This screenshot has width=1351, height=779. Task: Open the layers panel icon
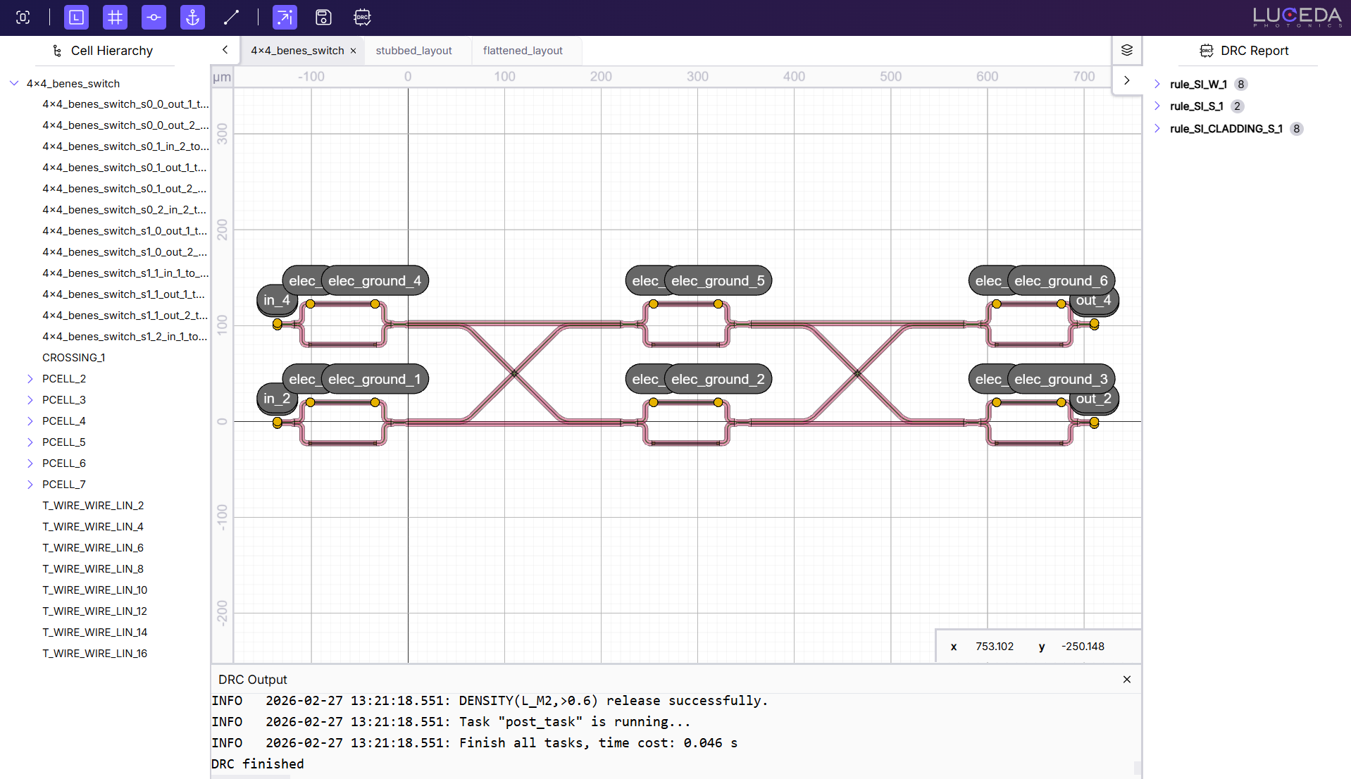pos(1127,50)
